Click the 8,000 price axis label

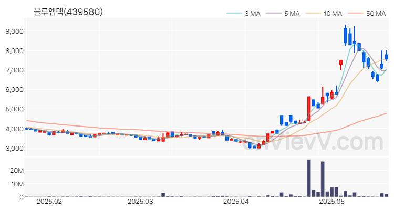pyautogui.click(x=14, y=51)
